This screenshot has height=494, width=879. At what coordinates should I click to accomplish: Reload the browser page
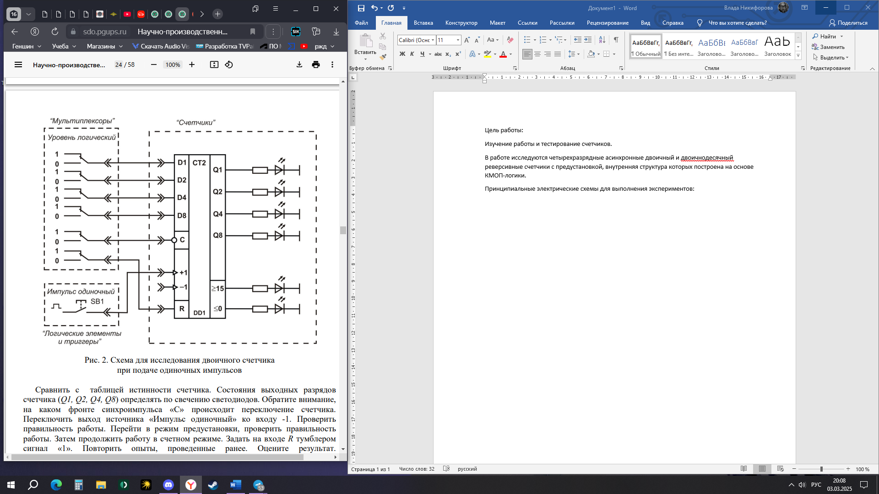coord(55,32)
